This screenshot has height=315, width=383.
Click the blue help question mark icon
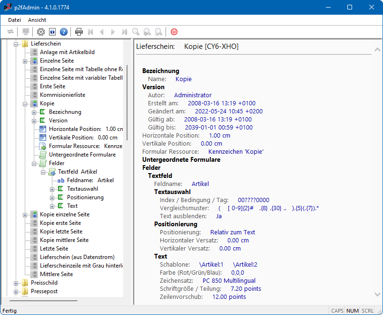tap(64, 32)
